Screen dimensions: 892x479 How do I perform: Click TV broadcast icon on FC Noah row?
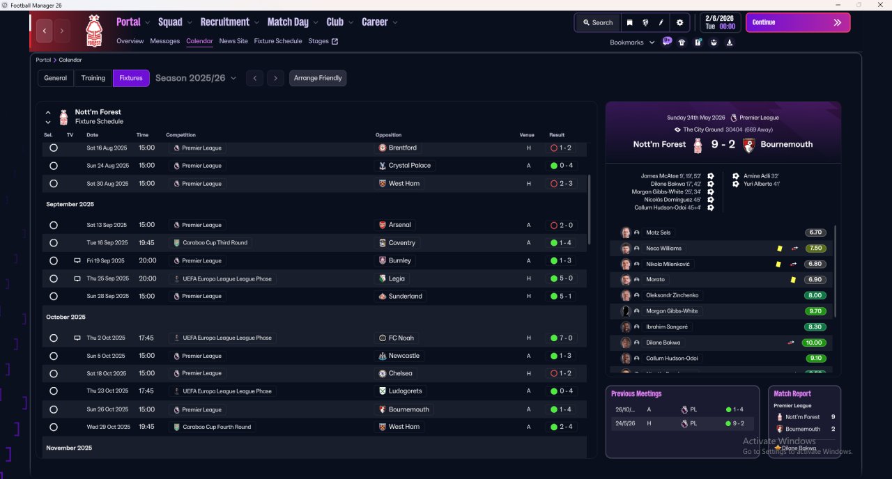[77, 338]
